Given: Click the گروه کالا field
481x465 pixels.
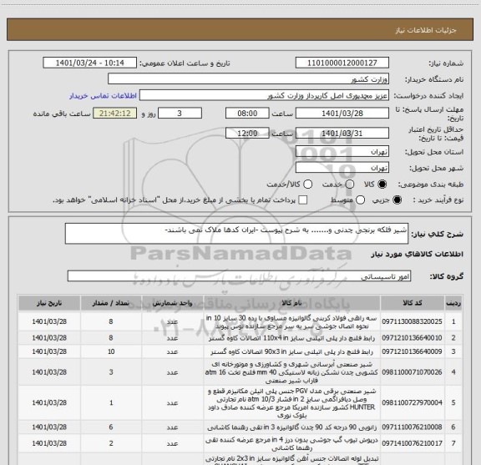Looking at the screenshot, I should click(x=239, y=276).
